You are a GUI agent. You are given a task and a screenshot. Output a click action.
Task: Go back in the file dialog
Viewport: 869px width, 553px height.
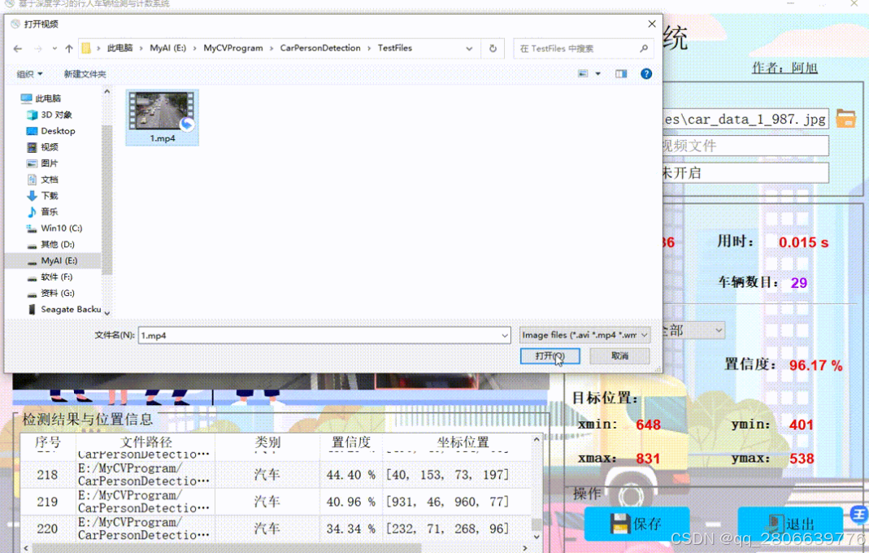tap(18, 49)
